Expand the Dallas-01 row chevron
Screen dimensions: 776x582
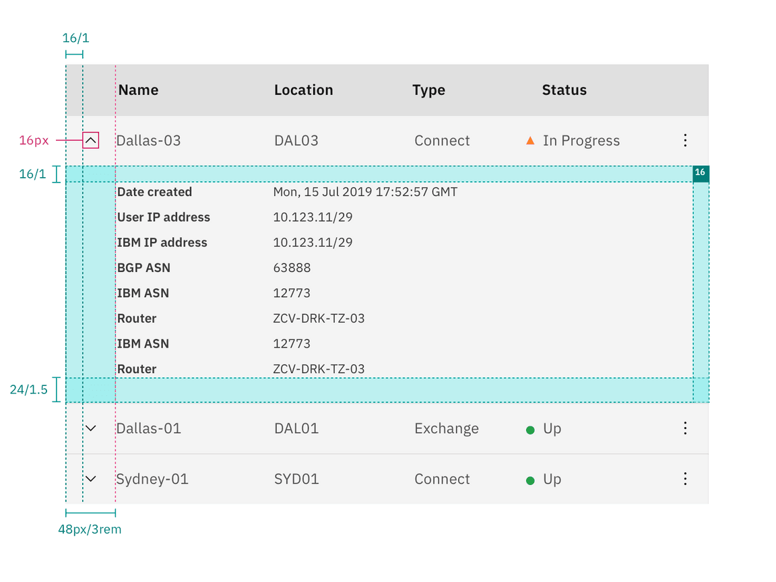coord(90,428)
